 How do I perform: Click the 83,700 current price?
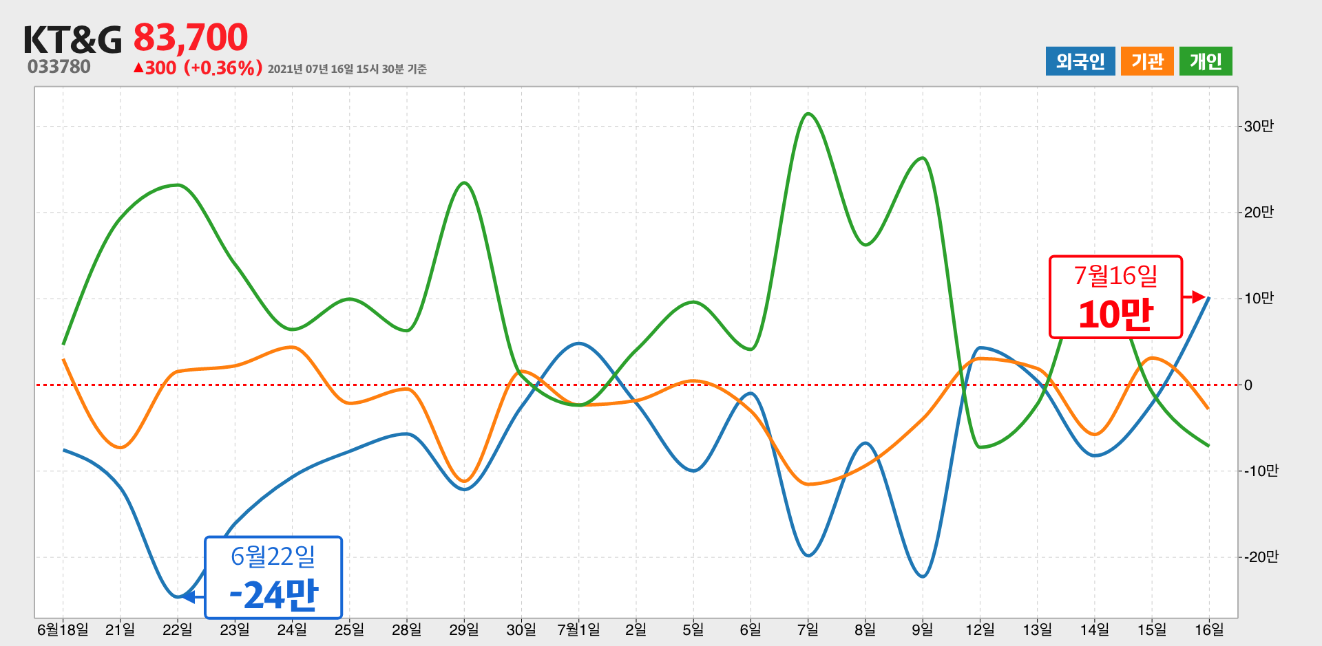tap(191, 37)
